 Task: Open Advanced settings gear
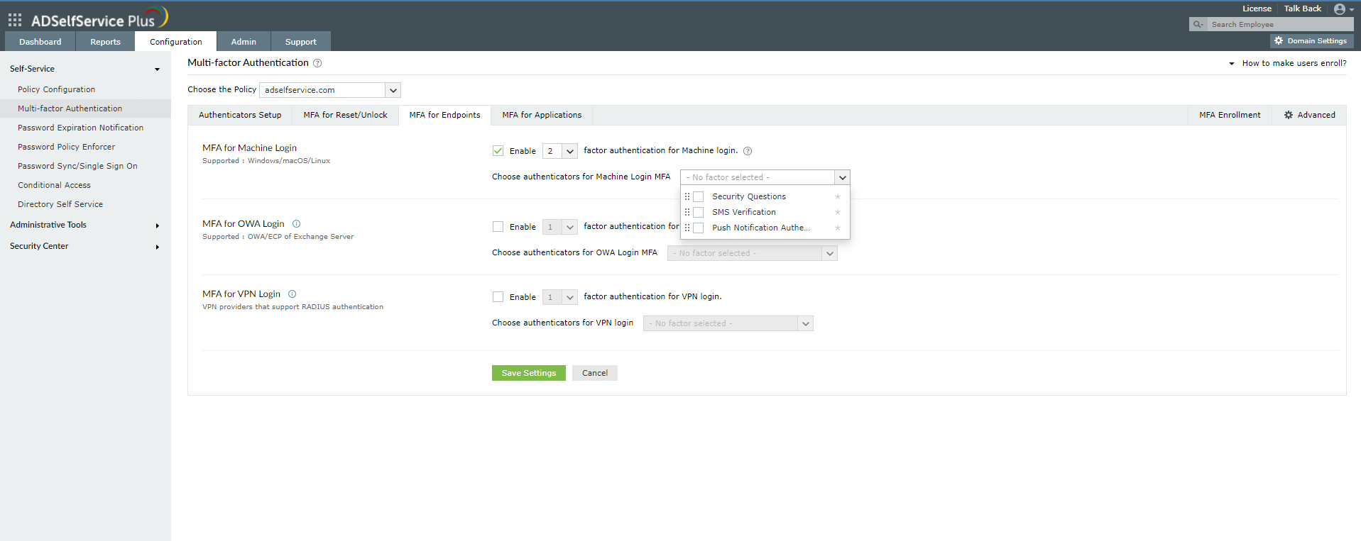pyautogui.click(x=1309, y=115)
